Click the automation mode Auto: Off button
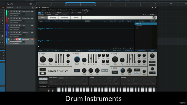The height and width of the screenshot is (105, 187). (x=41, y=15)
